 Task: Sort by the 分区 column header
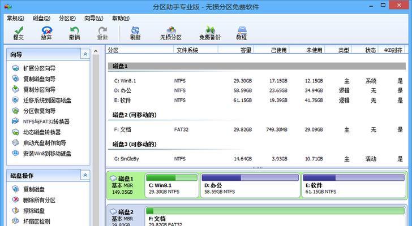click(140, 50)
